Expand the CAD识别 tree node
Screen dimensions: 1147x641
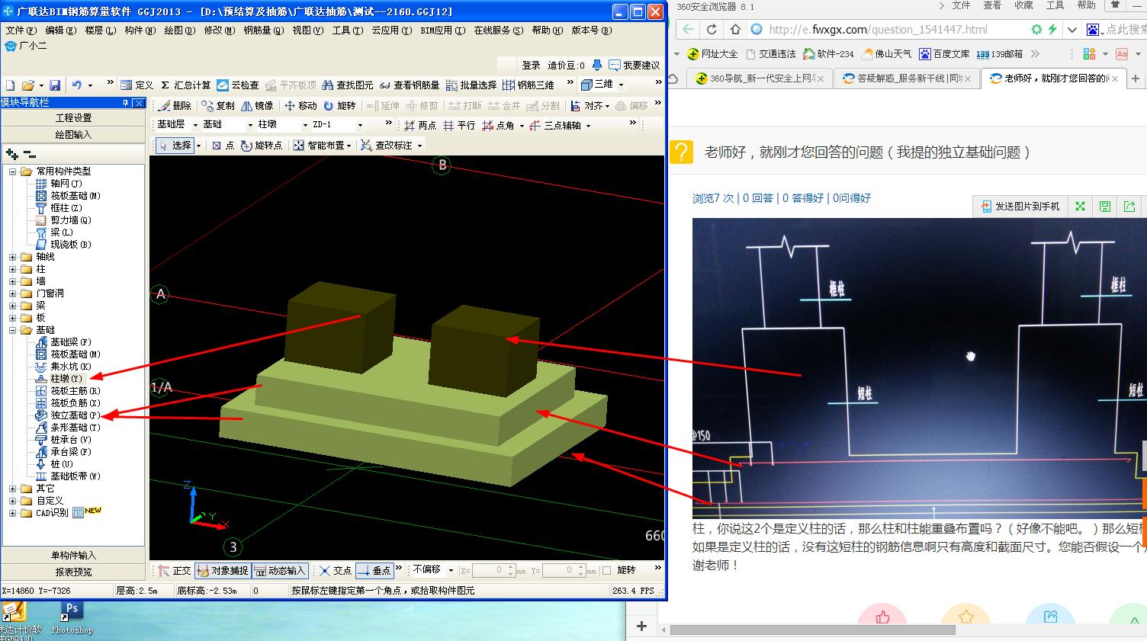(x=12, y=513)
